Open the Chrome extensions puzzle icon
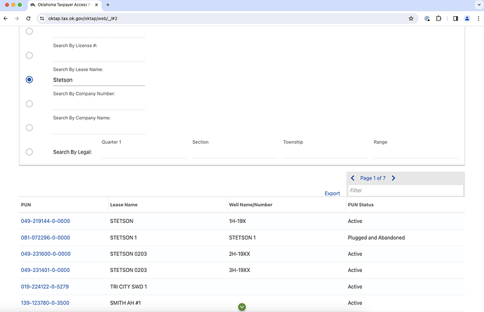Screen dimensions: 484x312 tap(438, 18)
